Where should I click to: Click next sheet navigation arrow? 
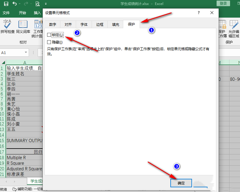[14, 181]
